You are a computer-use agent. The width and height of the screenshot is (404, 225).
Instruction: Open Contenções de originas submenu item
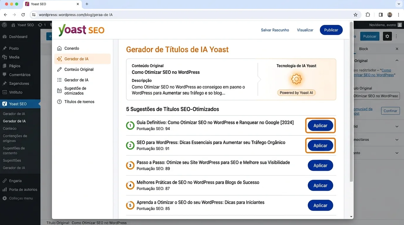[15, 138]
